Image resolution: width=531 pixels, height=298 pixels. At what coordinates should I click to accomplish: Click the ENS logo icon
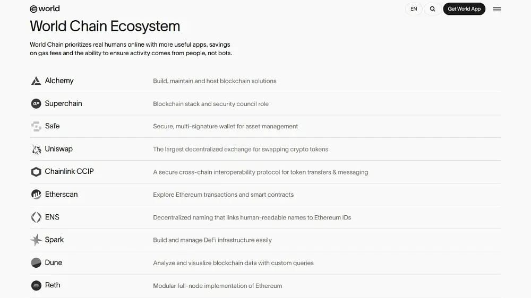[x=36, y=217]
